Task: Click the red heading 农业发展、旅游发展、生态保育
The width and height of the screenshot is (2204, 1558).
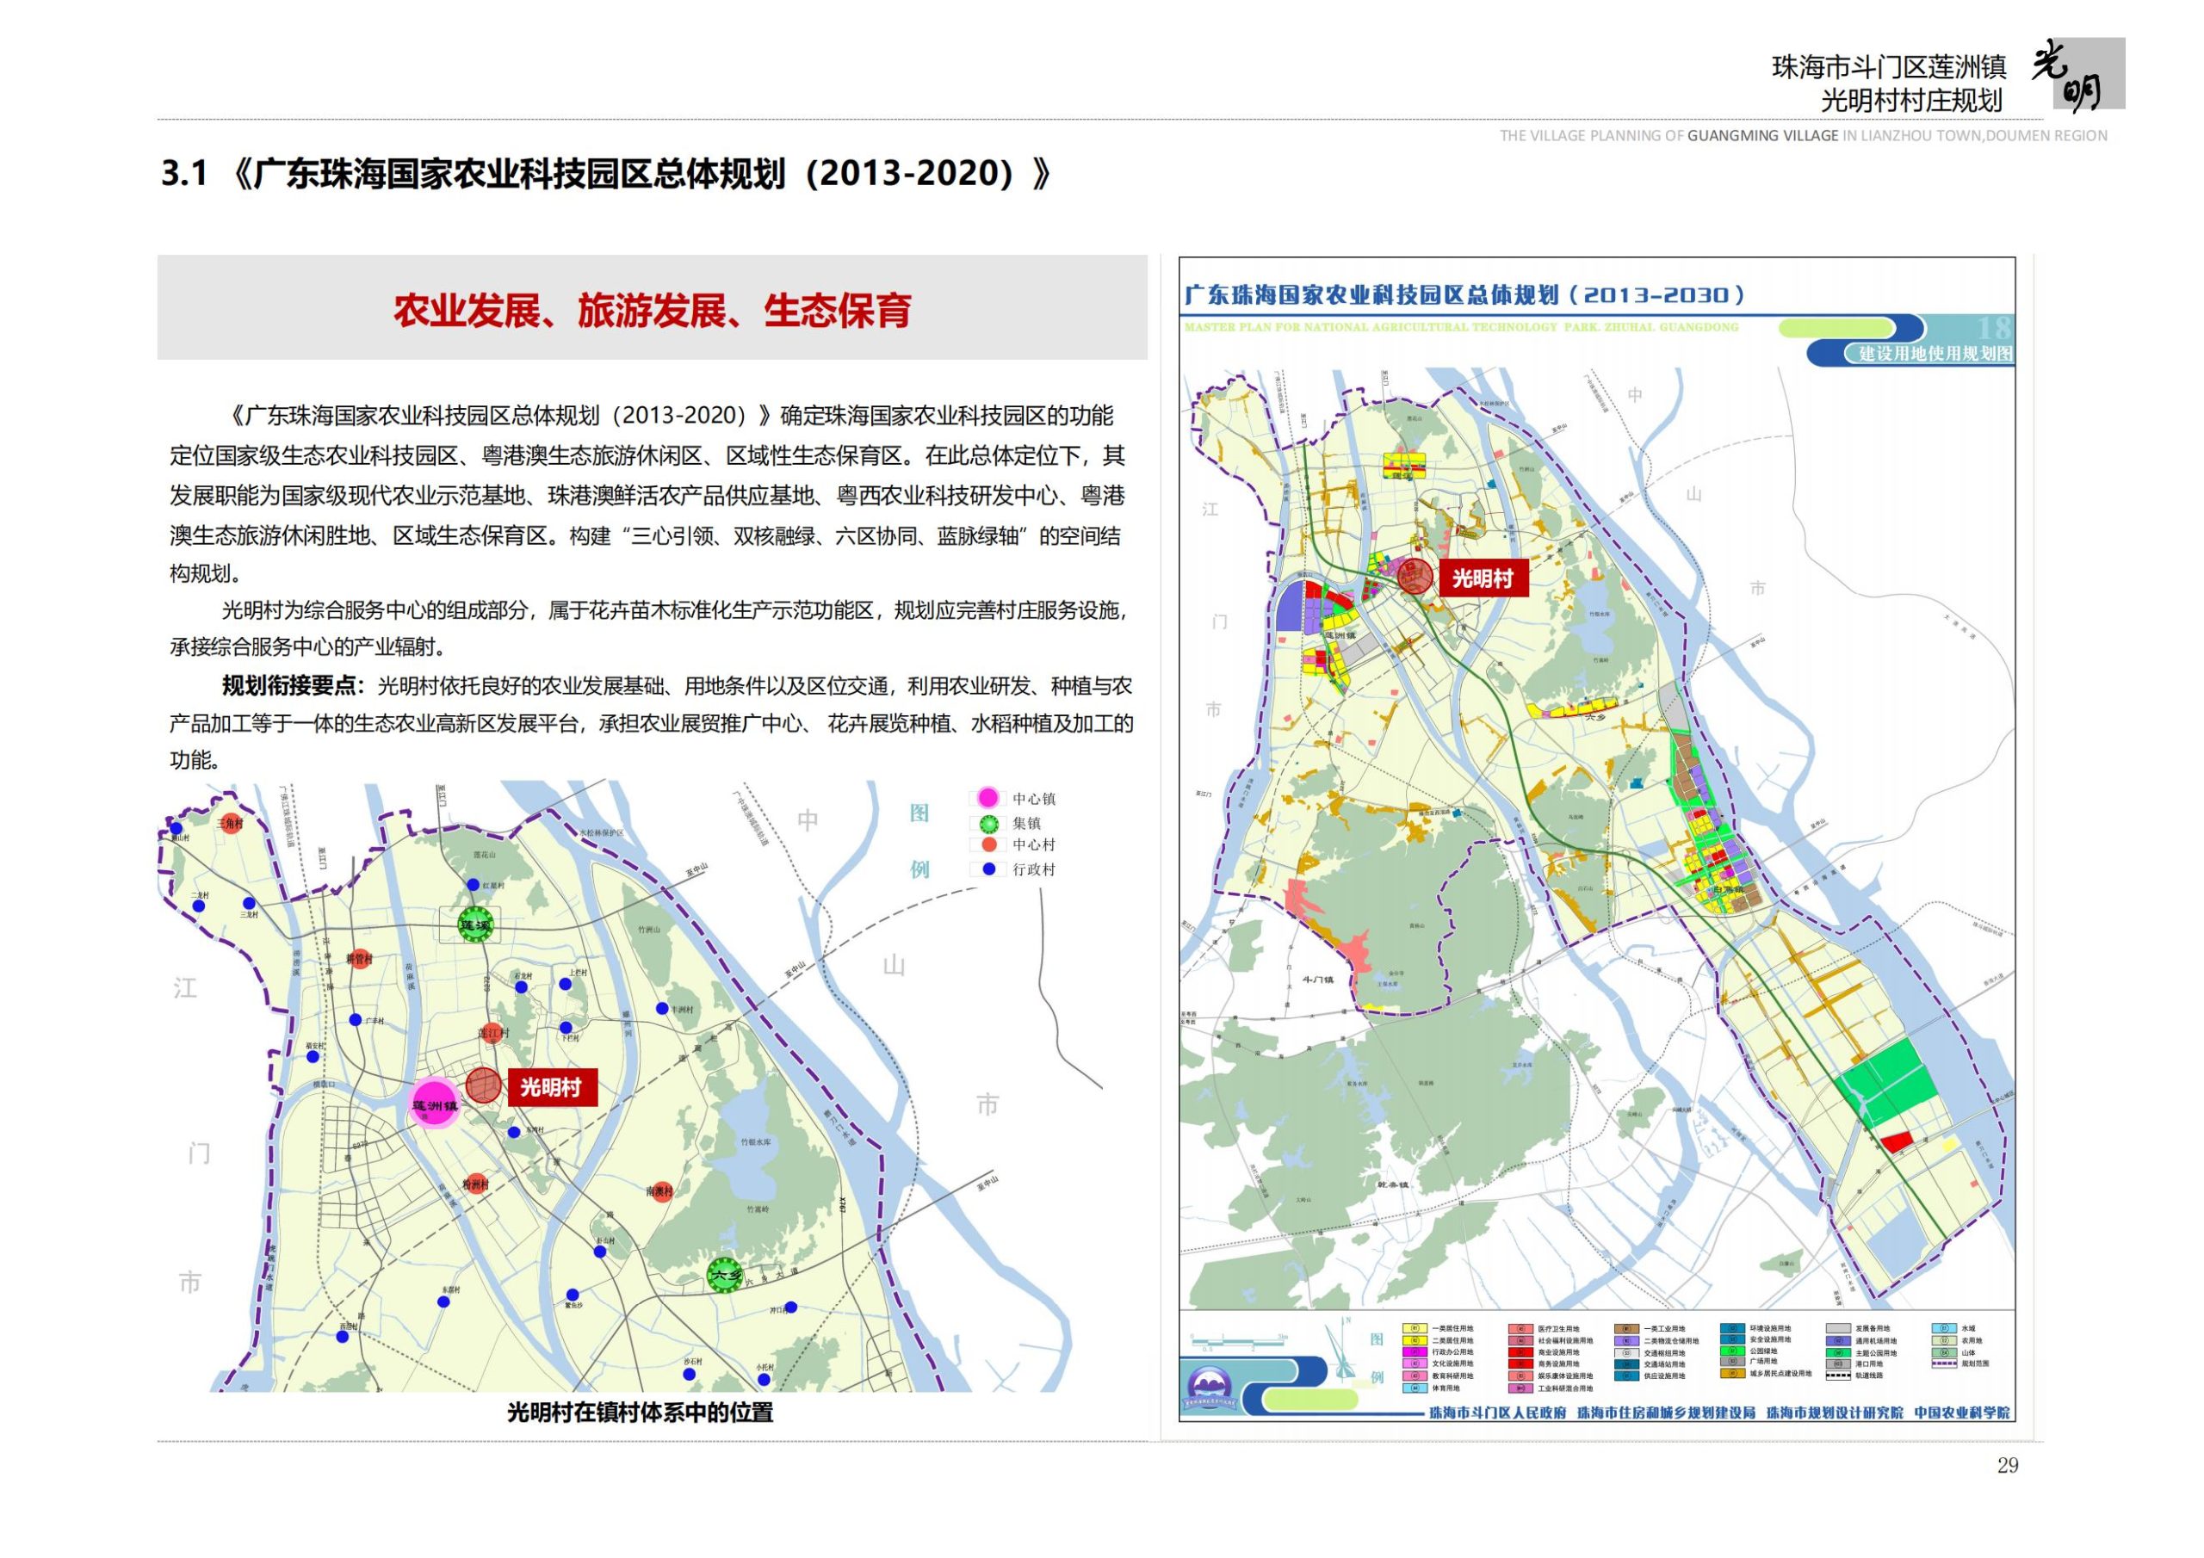Action: click(652, 310)
